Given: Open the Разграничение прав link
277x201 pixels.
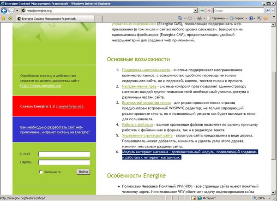Looking at the screenshot, I should 139,86.
